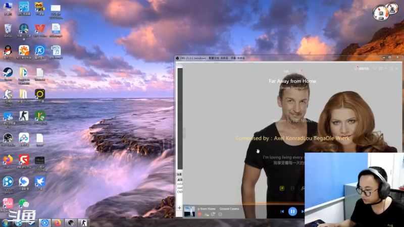The height and width of the screenshot is (227, 404).
Task: Open the red G gaming platform icon
Action: (24, 161)
